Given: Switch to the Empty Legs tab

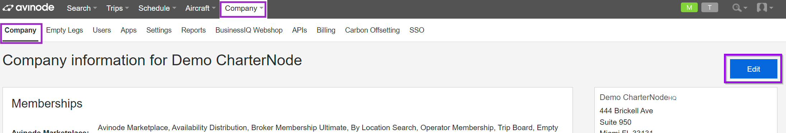Looking at the screenshot, I should coord(65,30).
